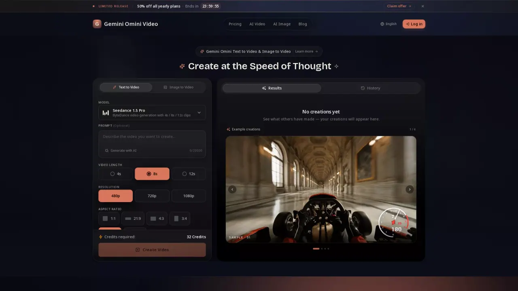Screen dimensions: 518x291
Task: Click the 0/20000 character counter
Action: tap(195, 150)
